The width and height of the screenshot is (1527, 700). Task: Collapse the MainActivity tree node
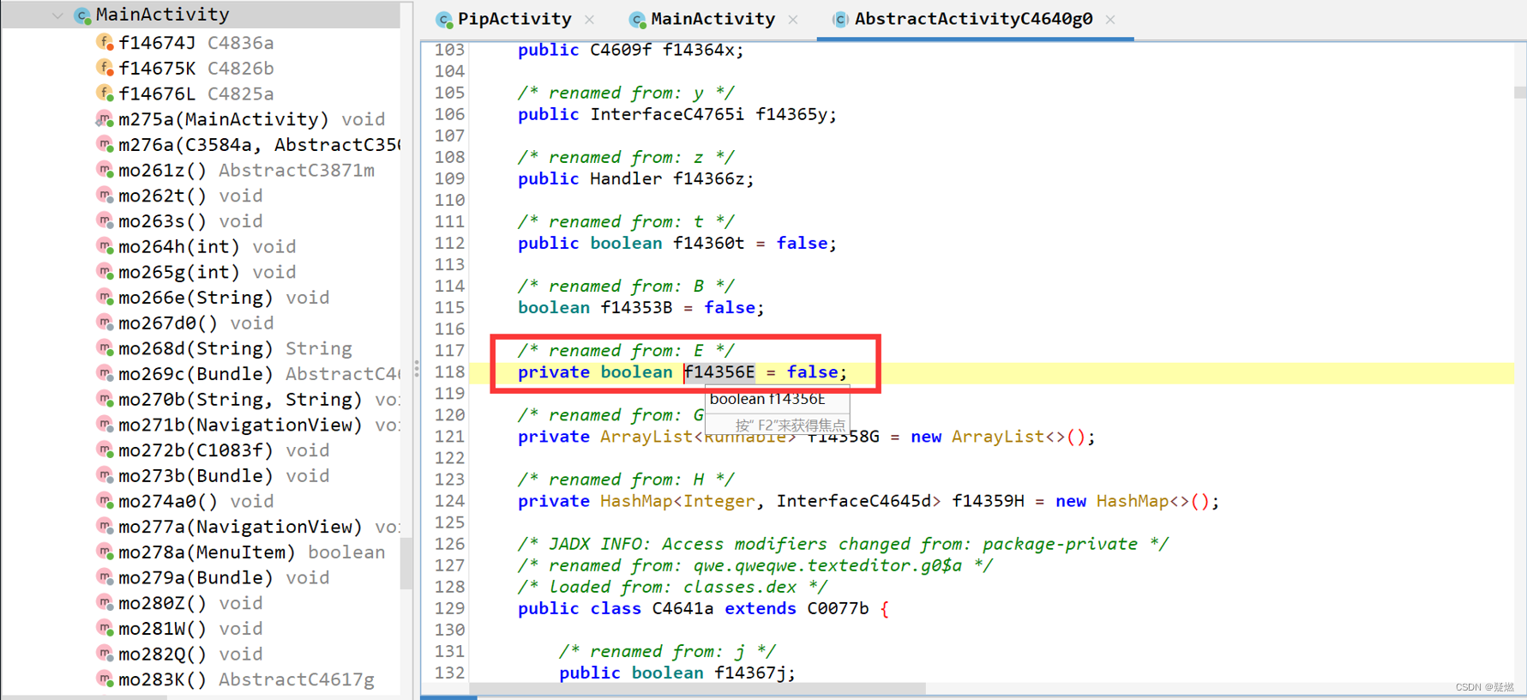(57, 15)
